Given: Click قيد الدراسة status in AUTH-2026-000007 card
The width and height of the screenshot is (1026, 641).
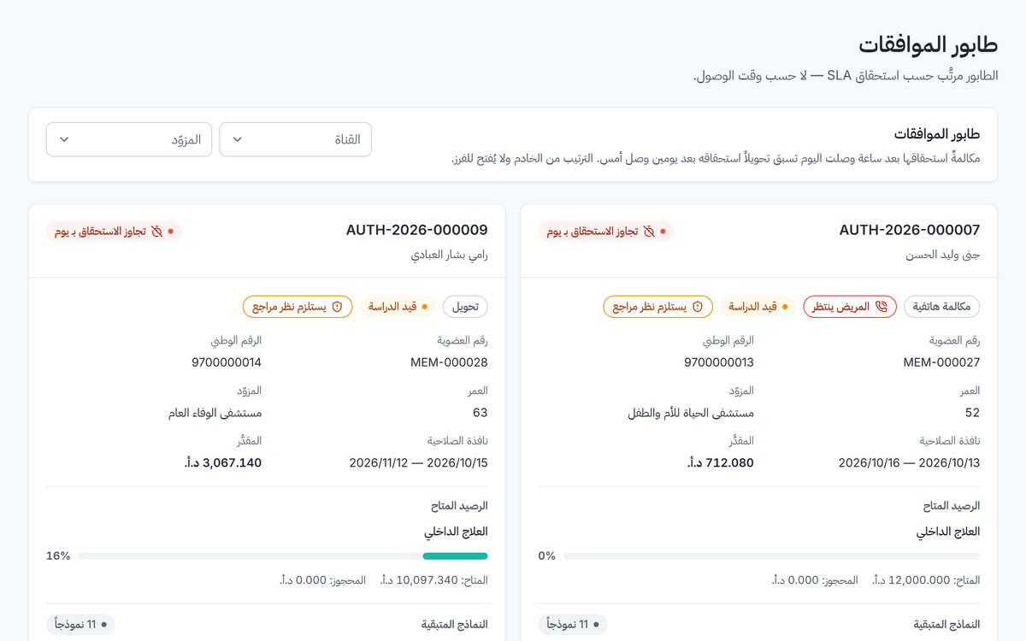Looking at the screenshot, I should 759,306.
